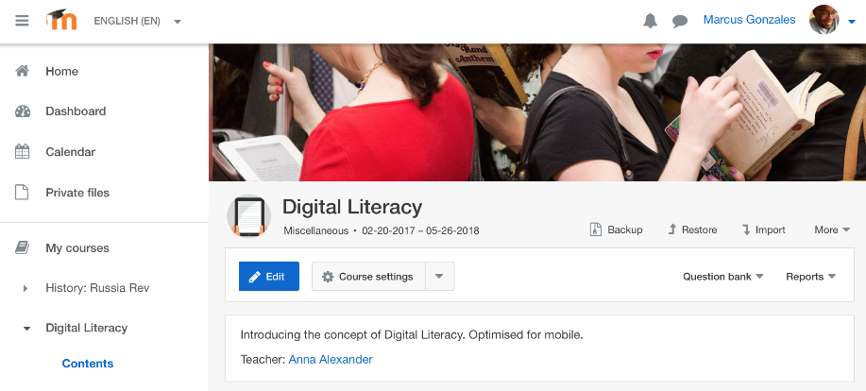Click the Backup course action
866x391 pixels.
[616, 229]
